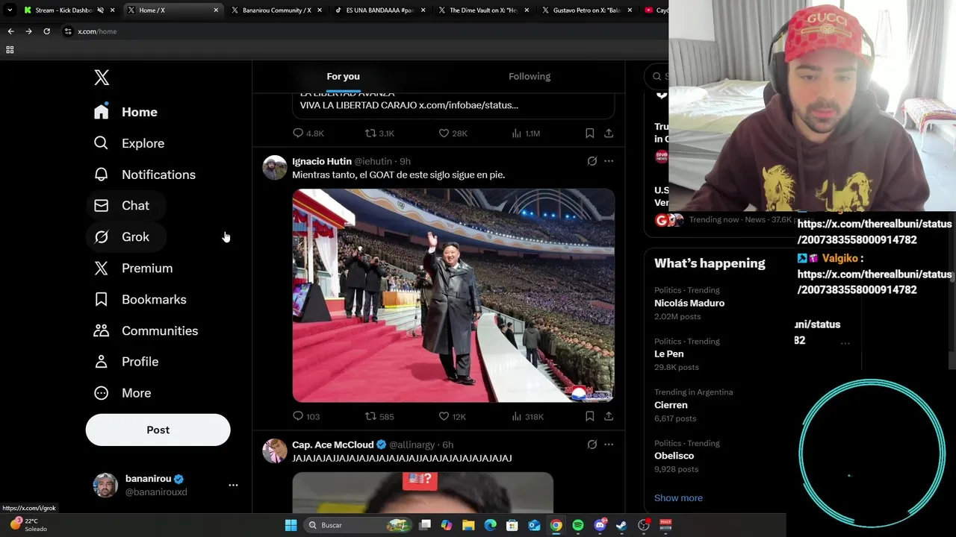
Task: Reply to Ignacio Hutin post with 103 comments
Action: click(x=306, y=416)
